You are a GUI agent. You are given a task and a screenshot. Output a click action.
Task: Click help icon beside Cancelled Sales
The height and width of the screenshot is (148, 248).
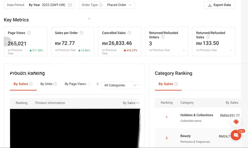point(129,33)
